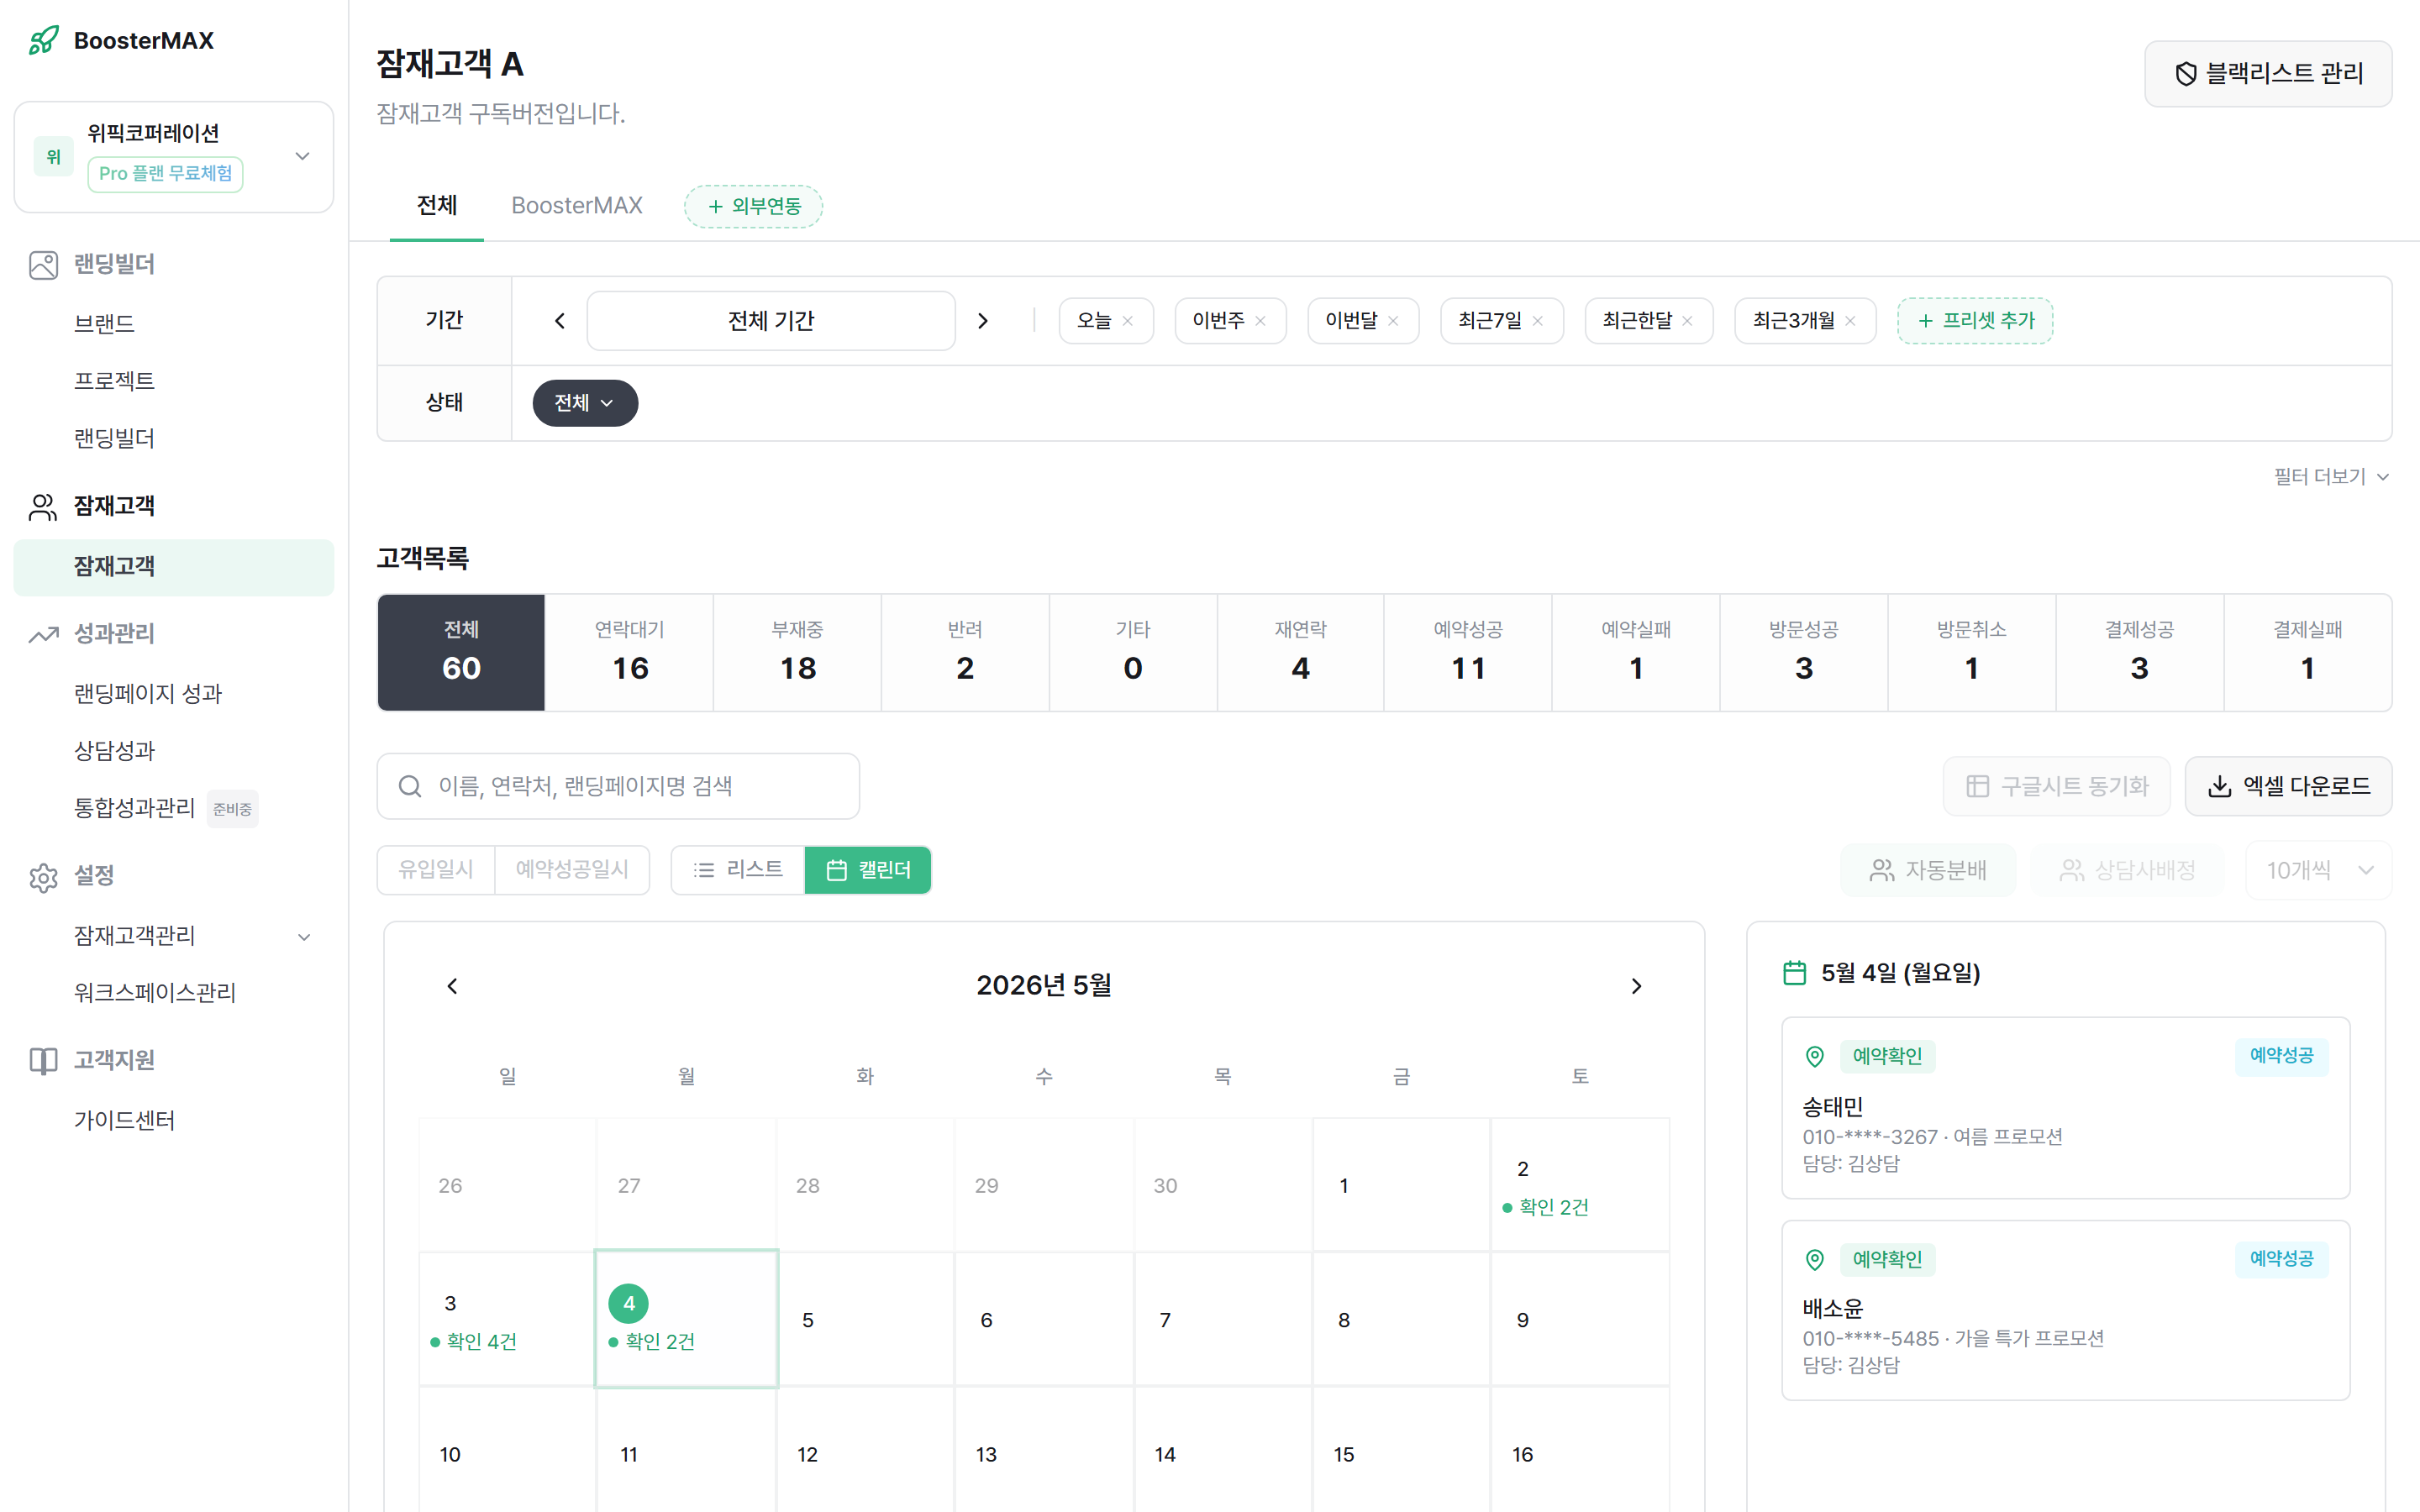
Task: Open 랜딩페이지 성과 in sidebar
Action: (x=148, y=694)
